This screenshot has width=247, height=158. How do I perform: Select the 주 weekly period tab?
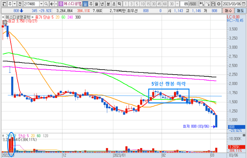(91, 4)
